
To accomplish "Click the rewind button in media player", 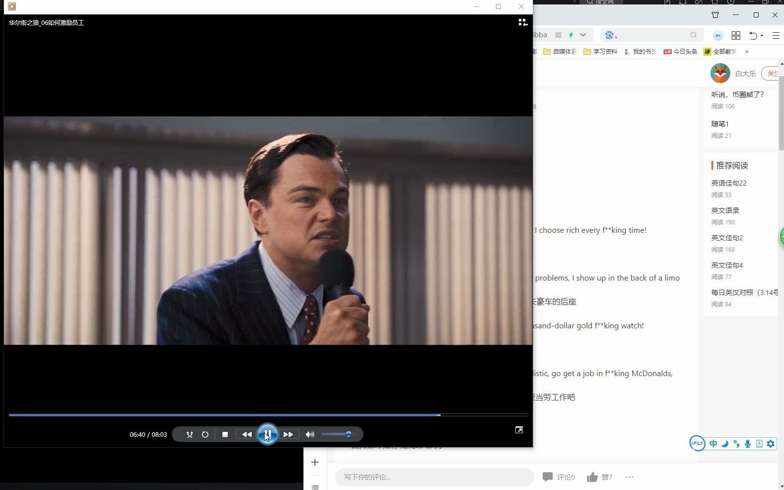I will coord(246,434).
